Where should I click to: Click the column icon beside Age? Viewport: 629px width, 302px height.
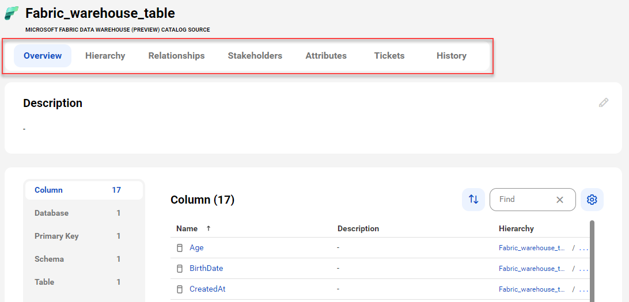180,248
